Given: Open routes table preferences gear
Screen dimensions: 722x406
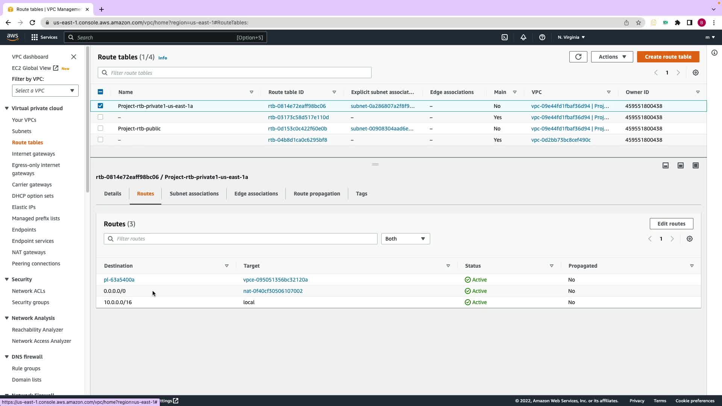Looking at the screenshot, I should (x=689, y=239).
